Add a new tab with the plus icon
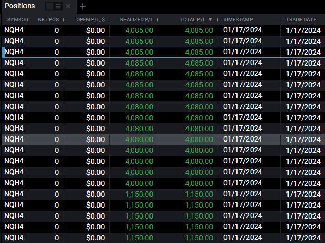 (83, 6)
